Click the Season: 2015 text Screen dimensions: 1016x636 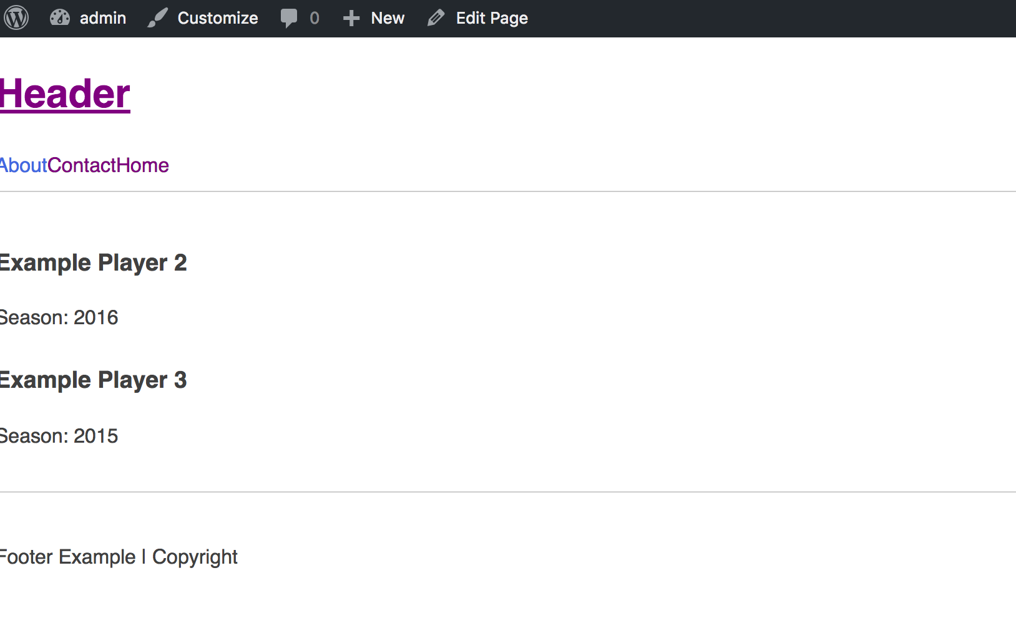coord(59,436)
